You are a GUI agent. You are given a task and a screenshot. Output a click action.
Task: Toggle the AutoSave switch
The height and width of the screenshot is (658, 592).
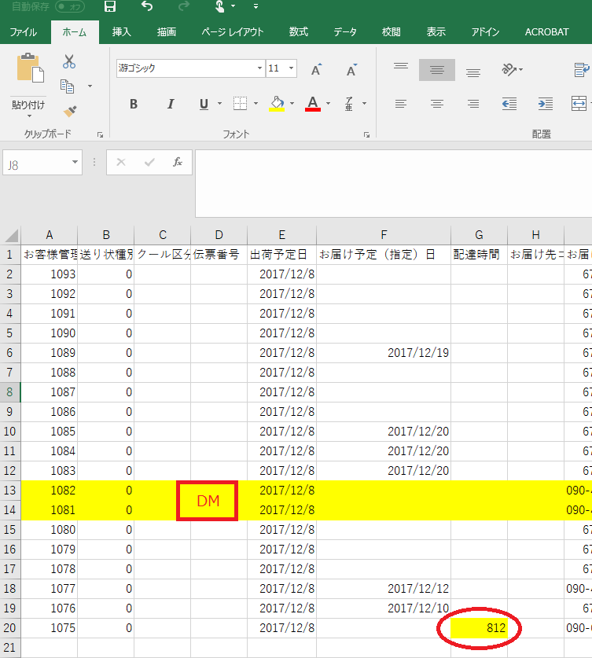coord(70,6)
